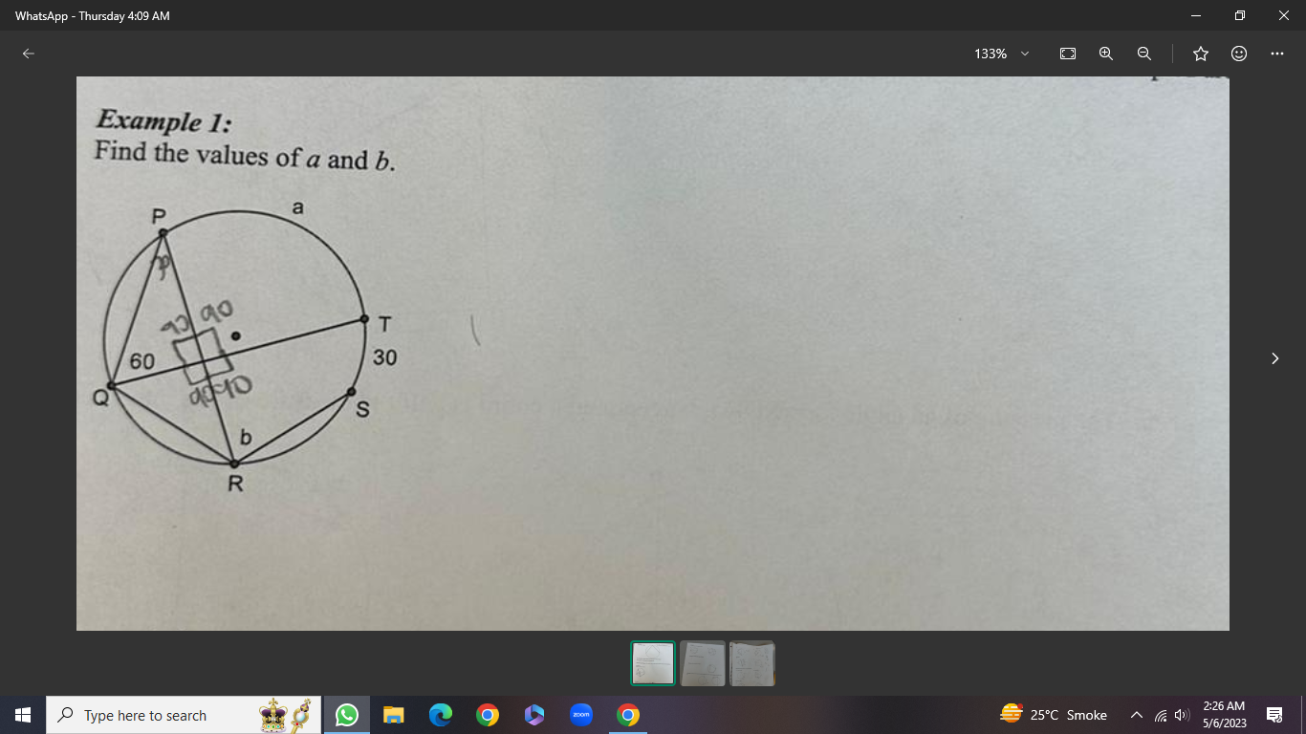Launch Microsoft Edge from the taskbar

coord(440,714)
